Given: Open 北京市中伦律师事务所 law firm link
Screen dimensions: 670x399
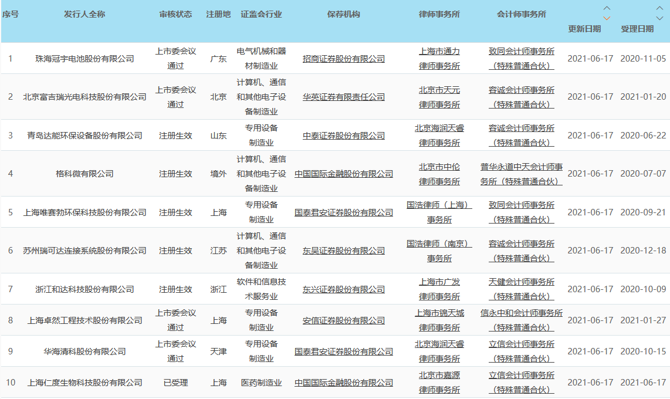Looking at the screenshot, I should tap(439, 174).
